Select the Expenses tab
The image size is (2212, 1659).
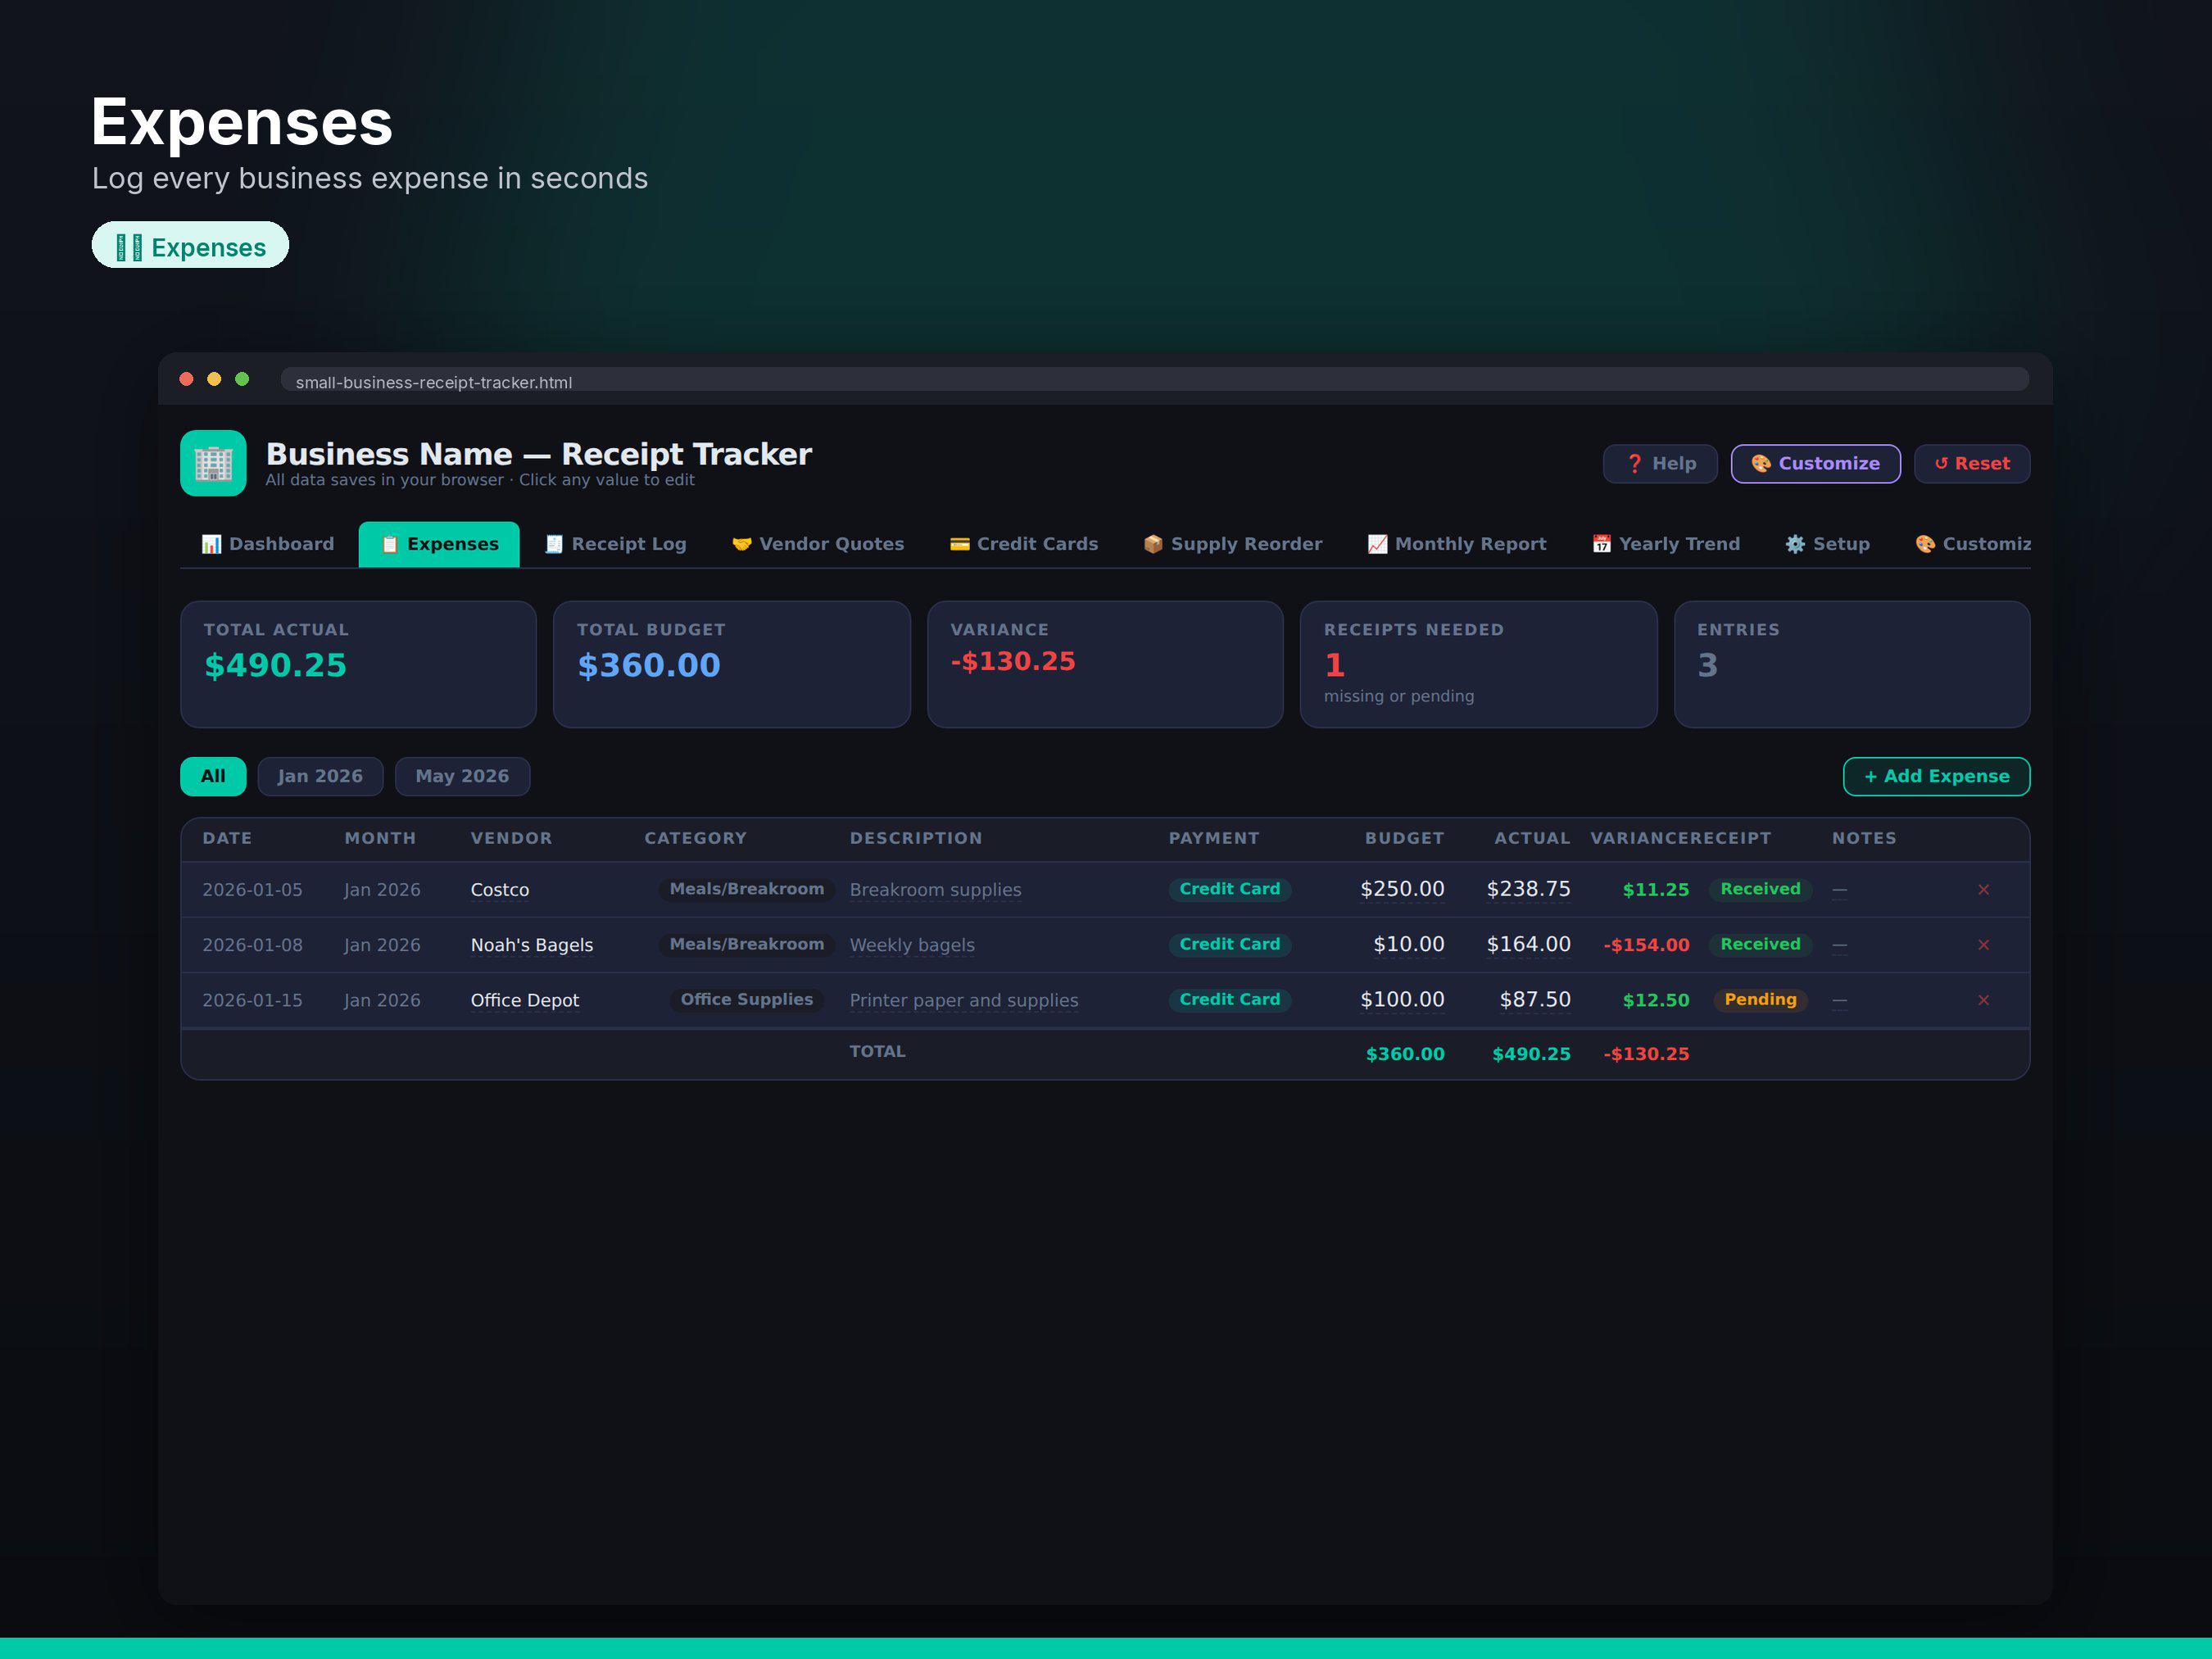[x=439, y=544]
